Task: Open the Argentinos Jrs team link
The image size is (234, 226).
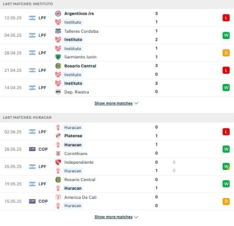Action: pyautogui.click(x=79, y=13)
